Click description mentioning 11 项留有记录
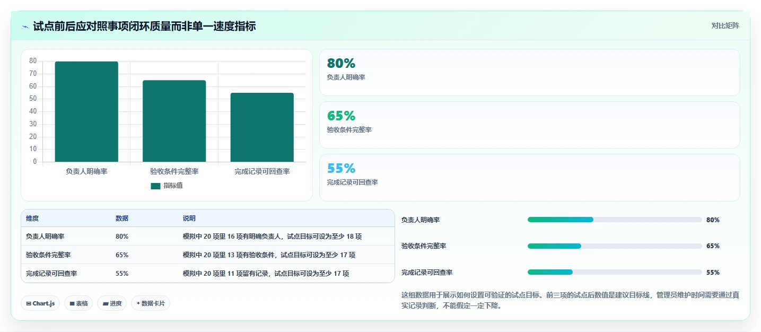This screenshot has width=761, height=332. [266, 274]
